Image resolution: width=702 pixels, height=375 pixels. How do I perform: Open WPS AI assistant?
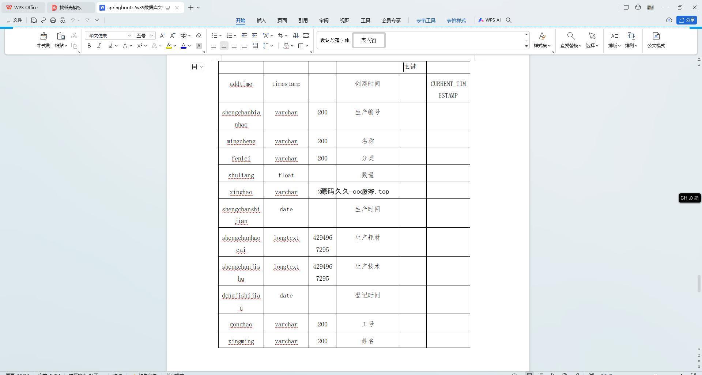490,20
